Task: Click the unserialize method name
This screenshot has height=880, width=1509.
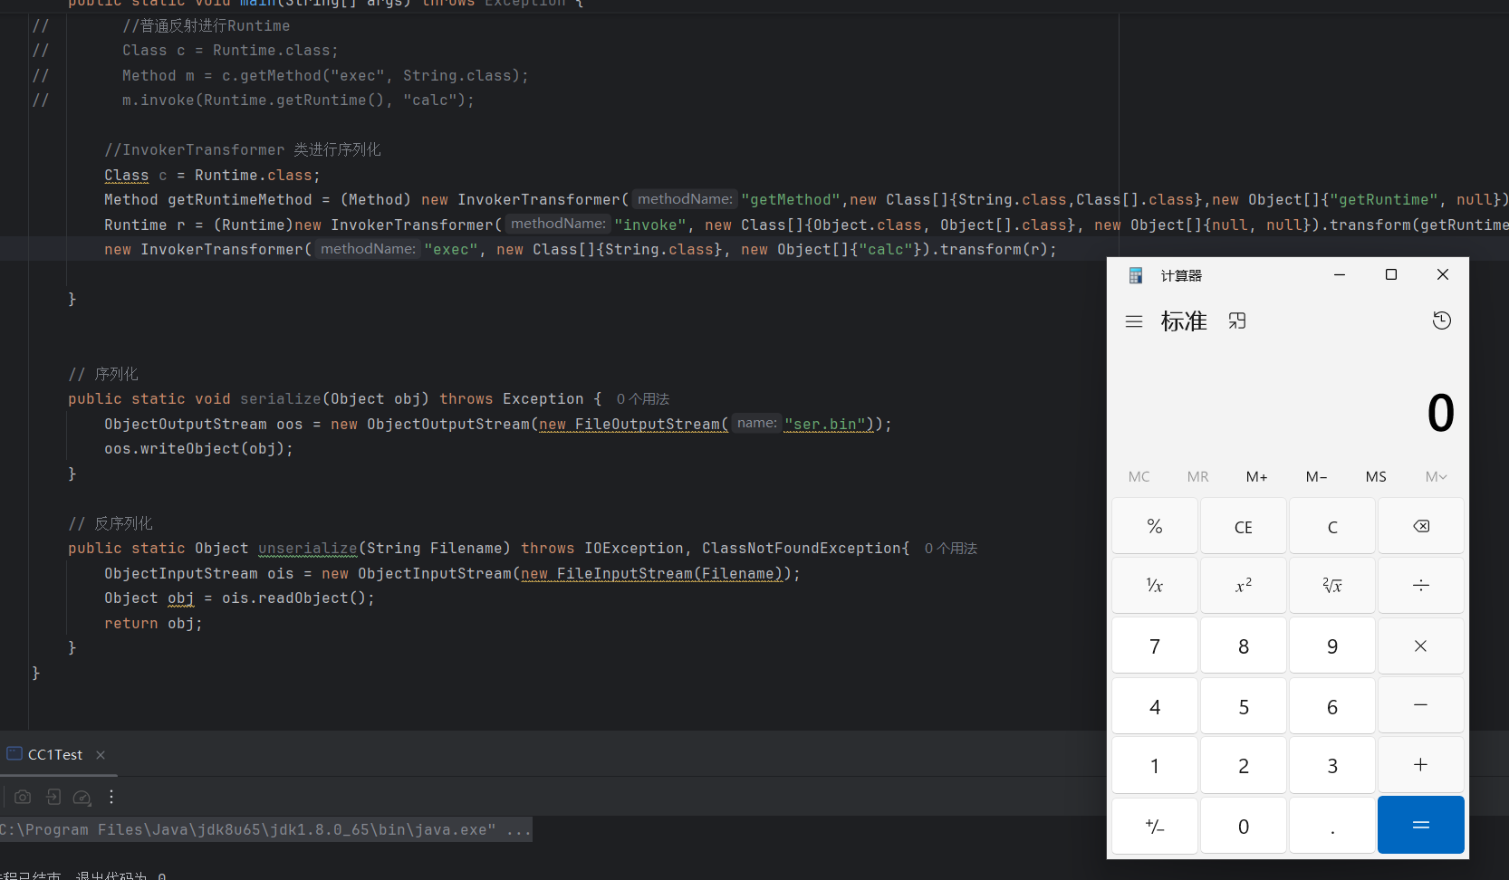Action: pyautogui.click(x=308, y=549)
